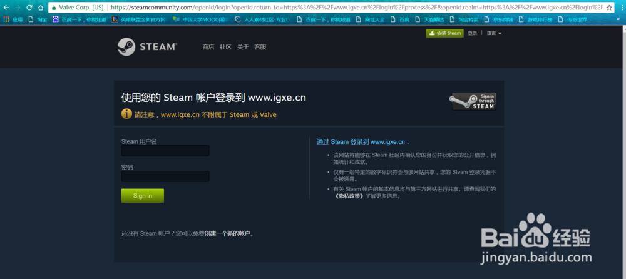This screenshot has height=279, width=626.
Task: Click the 通过 Steam 登录到 www.igxe.cn heading
Action: click(x=363, y=142)
